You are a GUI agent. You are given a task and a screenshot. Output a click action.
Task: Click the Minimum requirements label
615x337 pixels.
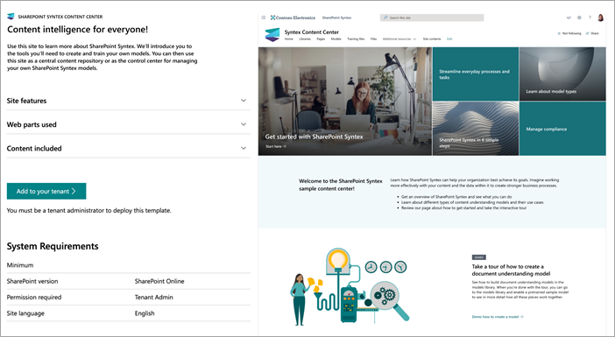click(20, 265)
